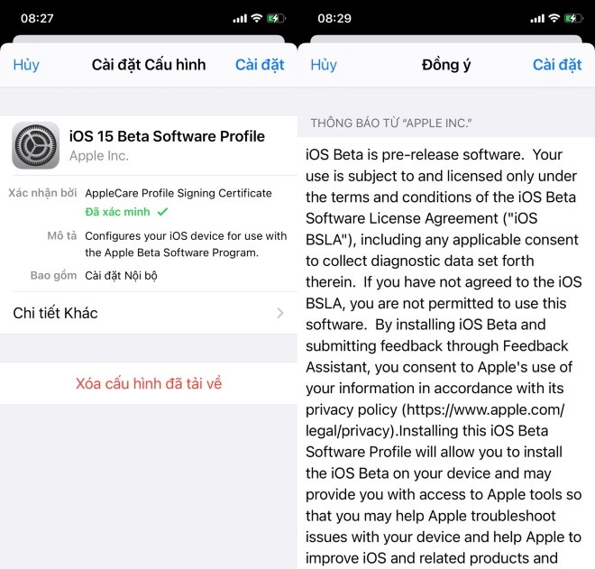Click the THÔNG BÁO TỪ "APPLE INC." header
The image size is (595, 569).
click(x=391, y=123)
